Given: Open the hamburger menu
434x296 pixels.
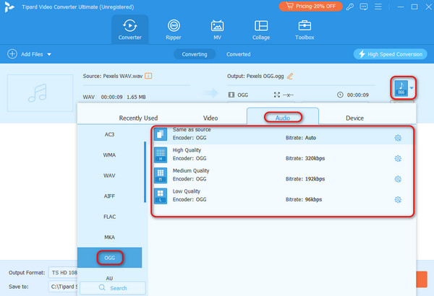Looking at the screenshot, I should coord(378,6).
